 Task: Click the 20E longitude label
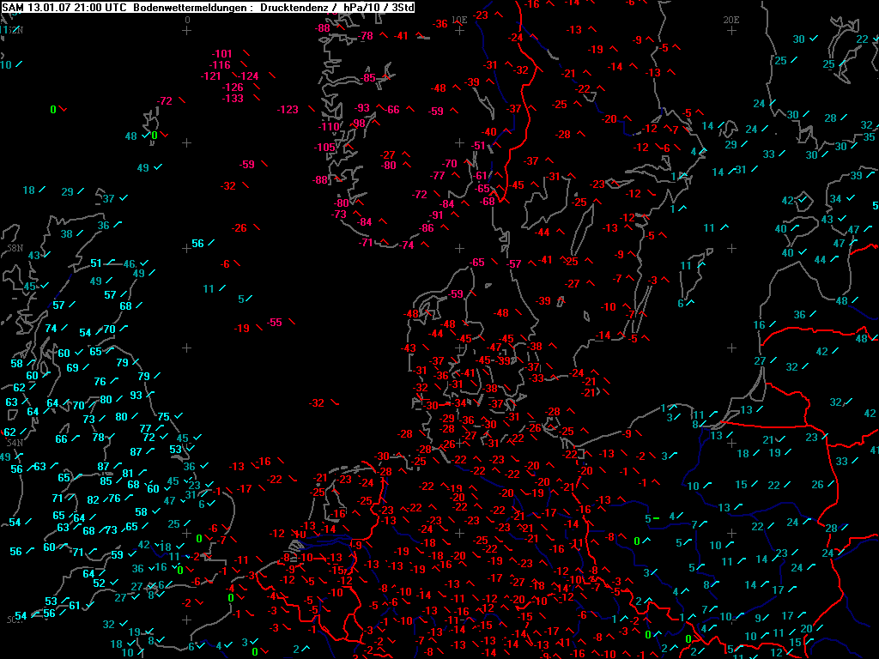point(730,19)
